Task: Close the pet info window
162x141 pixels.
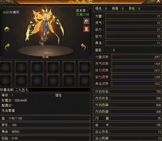Action: point(158,1)
